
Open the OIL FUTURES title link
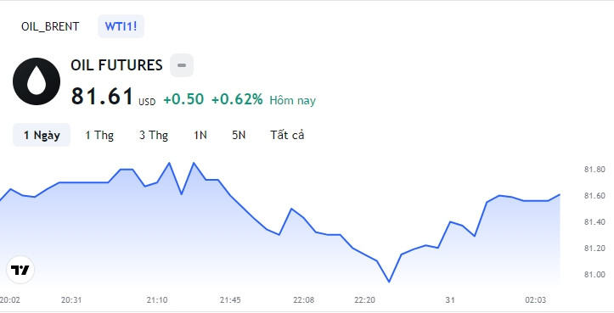click(x=116, y=65)
